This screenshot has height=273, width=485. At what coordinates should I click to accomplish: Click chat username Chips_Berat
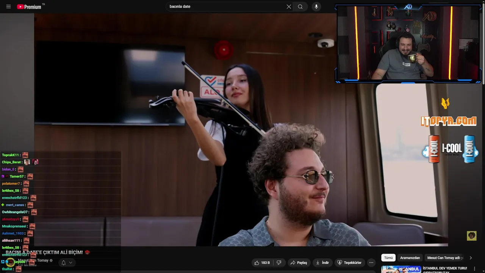(11, 162)
